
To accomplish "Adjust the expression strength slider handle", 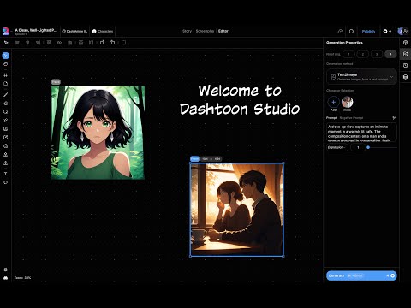I will click(x=368, y=147).
